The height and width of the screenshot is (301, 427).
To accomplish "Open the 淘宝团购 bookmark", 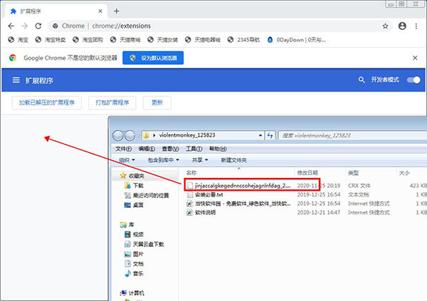I will coord(88,40).
